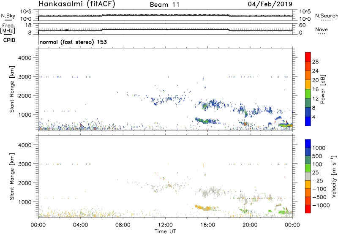Viewport: 338px width, 234px height.
Task: Click the 'Velocity [m s-1]' color bar label
Action: coord(334,176)
